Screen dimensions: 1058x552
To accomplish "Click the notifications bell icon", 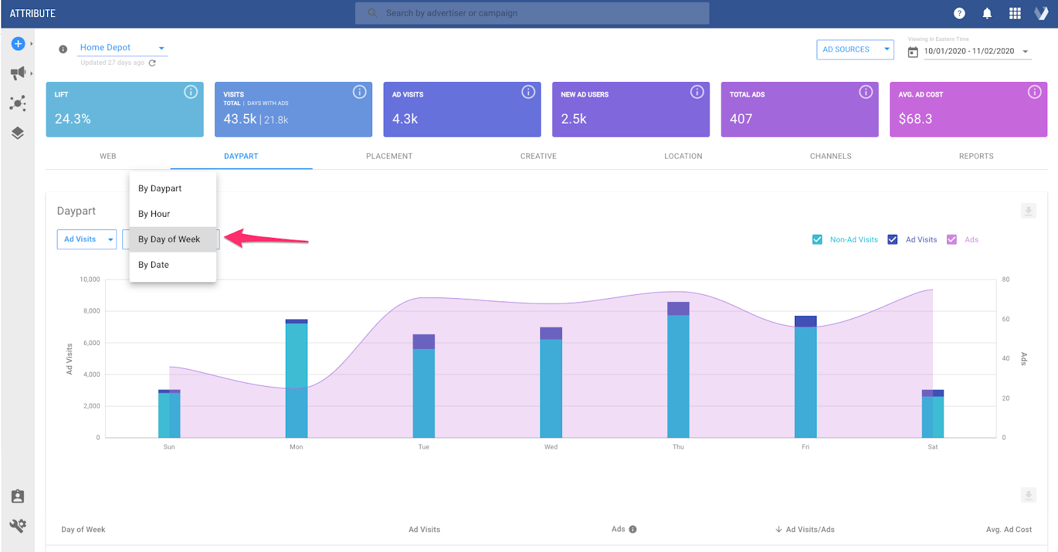I will [x=987, y=13].
